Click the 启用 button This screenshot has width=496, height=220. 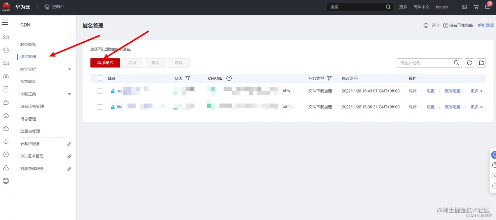click(x=132, y=63)
